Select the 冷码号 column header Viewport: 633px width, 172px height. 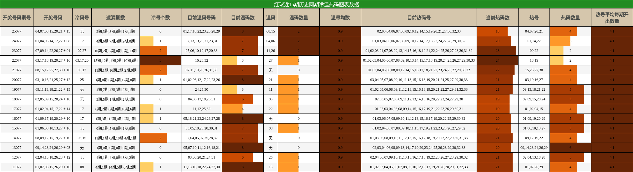point(82,18)
